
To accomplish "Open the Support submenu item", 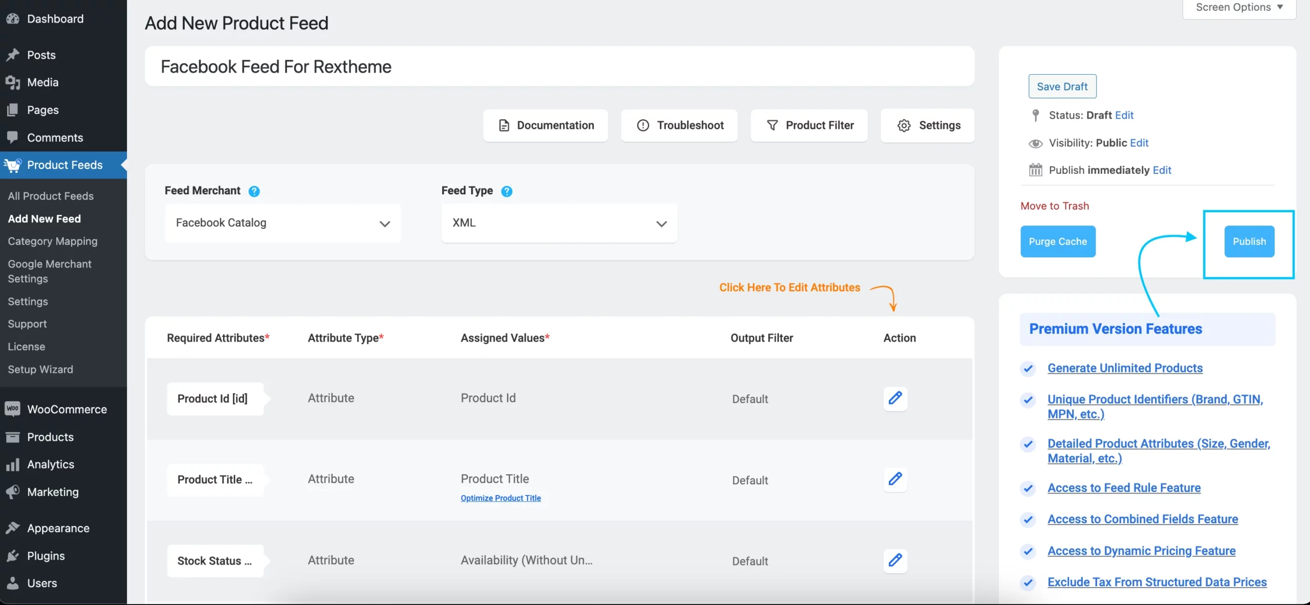I will [x=27, y=324].
